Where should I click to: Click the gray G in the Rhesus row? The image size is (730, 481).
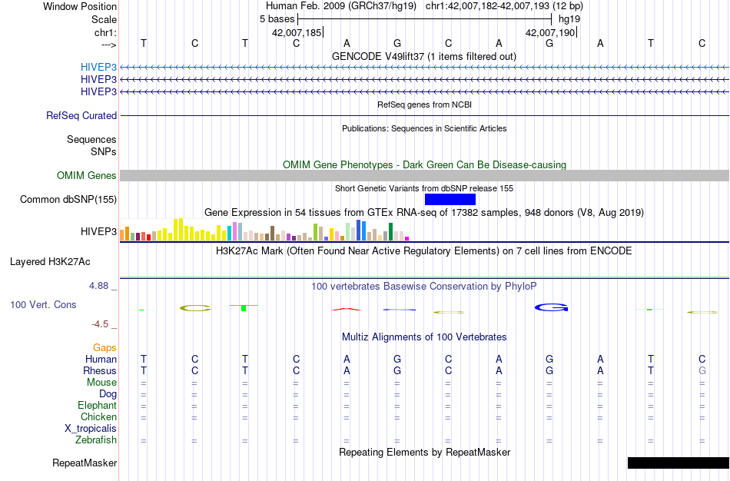(702, 370)
